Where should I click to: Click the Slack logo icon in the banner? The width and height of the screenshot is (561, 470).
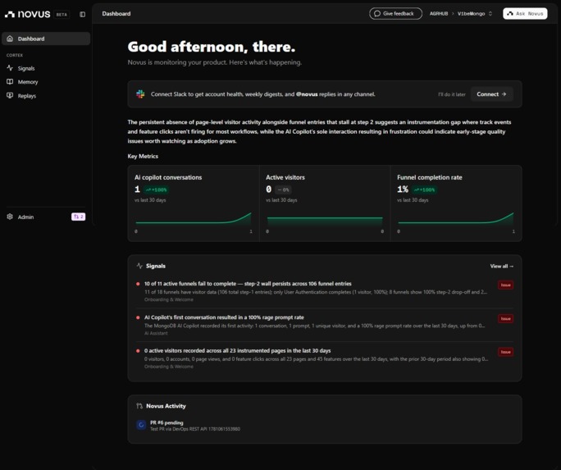point(140,94)
